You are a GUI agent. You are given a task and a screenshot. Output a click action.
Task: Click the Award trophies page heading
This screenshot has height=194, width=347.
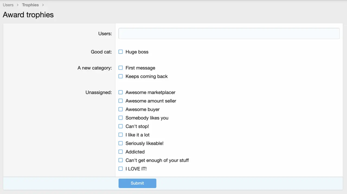pos(28,15)
